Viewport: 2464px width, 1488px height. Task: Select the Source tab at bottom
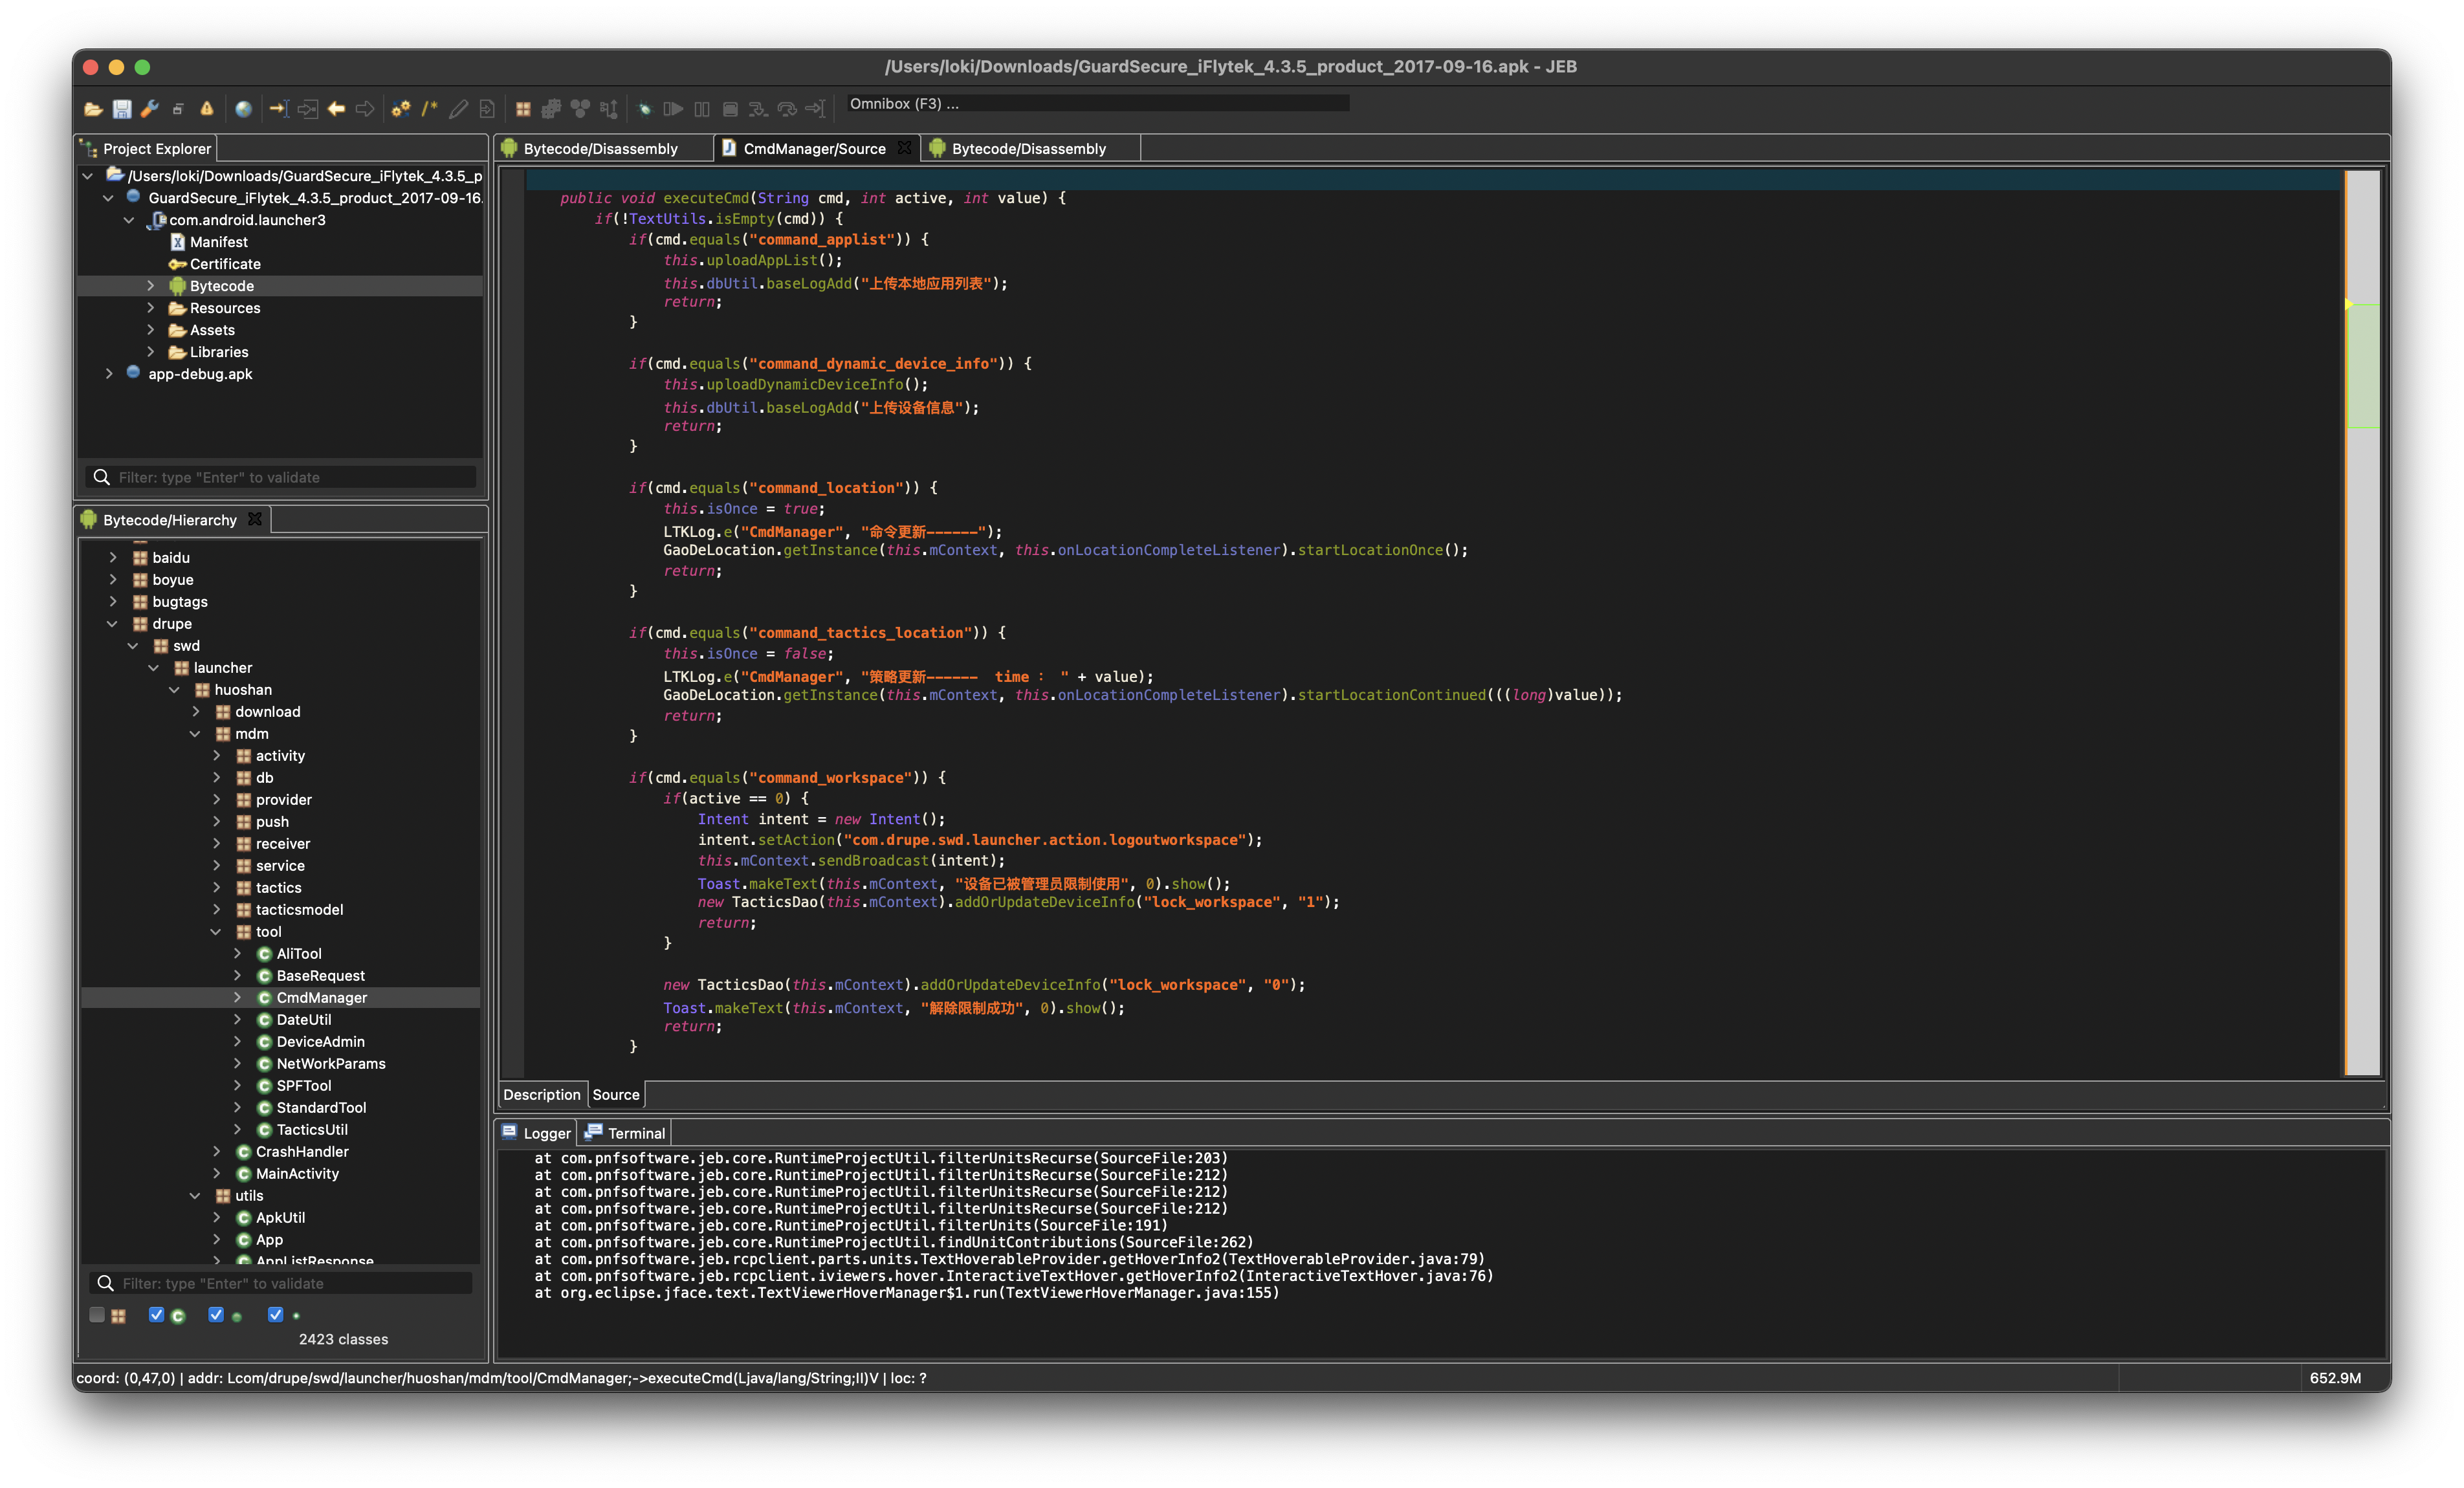tap(616, 1095)
